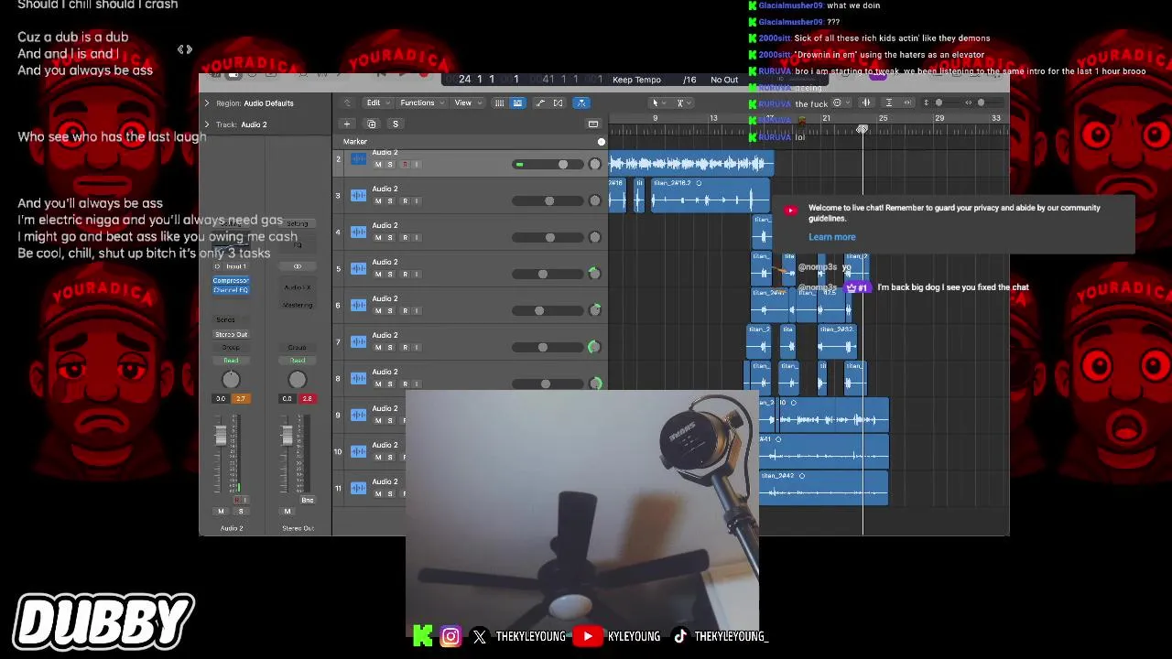Viewport: 1172px width, 659px height.
Task: Click the global solo S button in track header
Action: tap(396, 124)
